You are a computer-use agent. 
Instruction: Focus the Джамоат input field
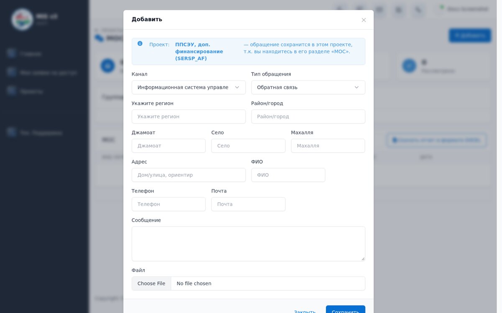pos(169,146)
